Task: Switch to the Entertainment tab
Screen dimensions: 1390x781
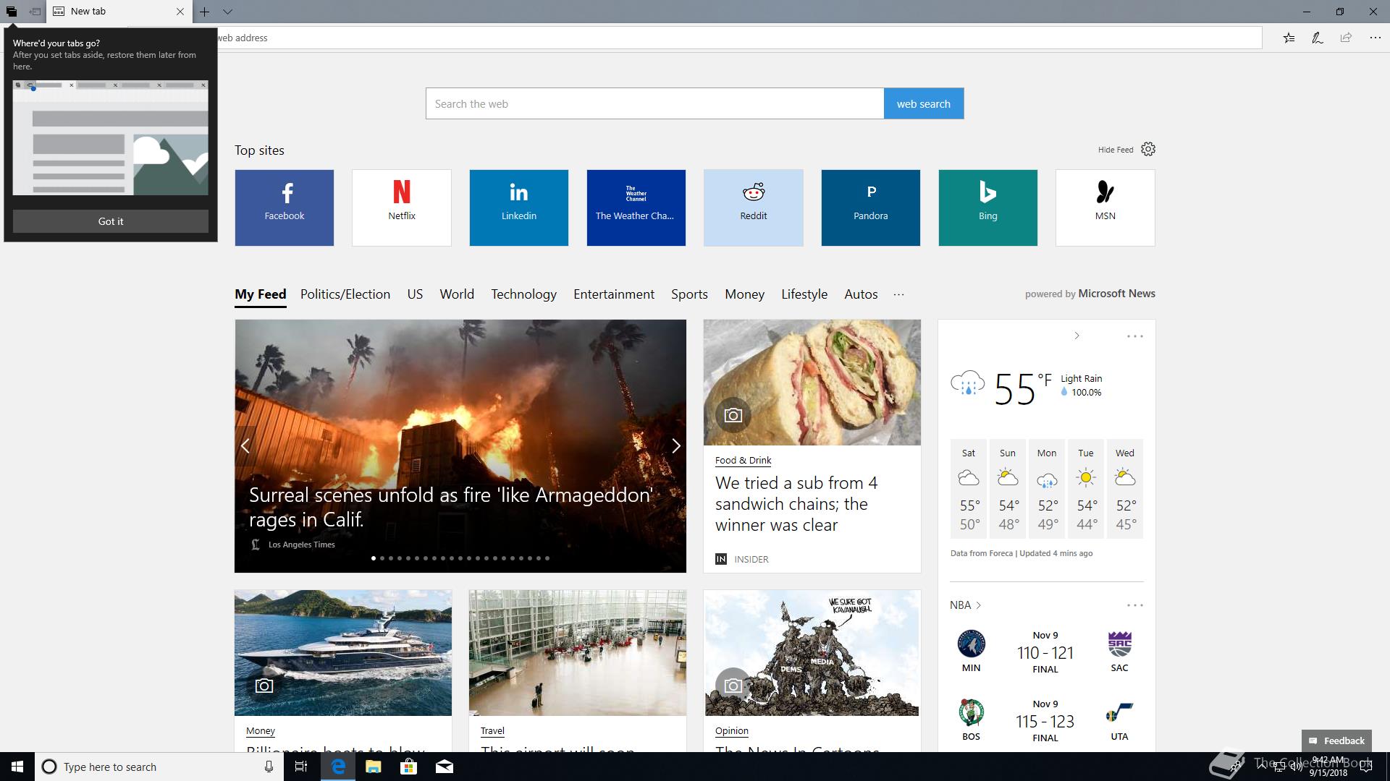Action: click(614, 294)
